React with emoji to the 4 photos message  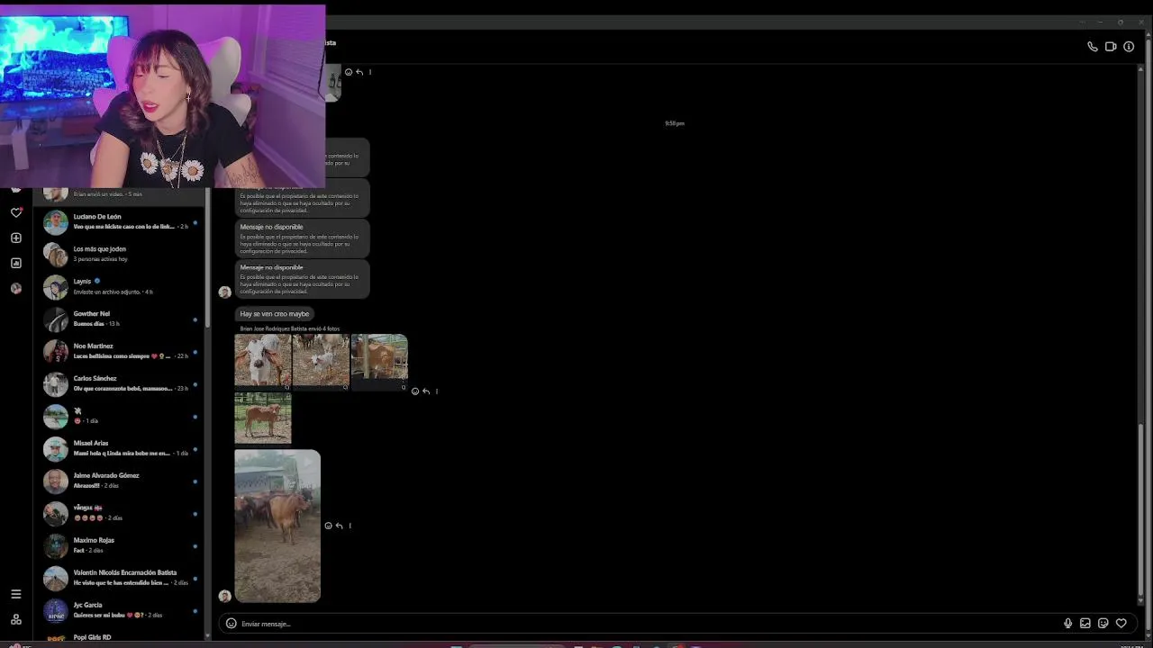[415, 391]
